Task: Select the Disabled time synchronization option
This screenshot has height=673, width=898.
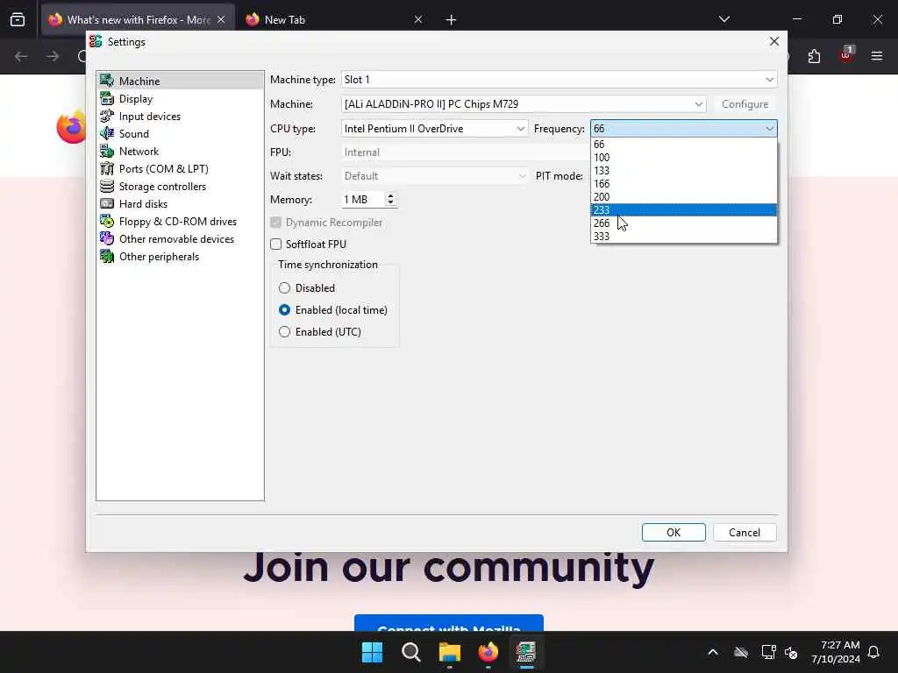Action: tap(285, 287)
